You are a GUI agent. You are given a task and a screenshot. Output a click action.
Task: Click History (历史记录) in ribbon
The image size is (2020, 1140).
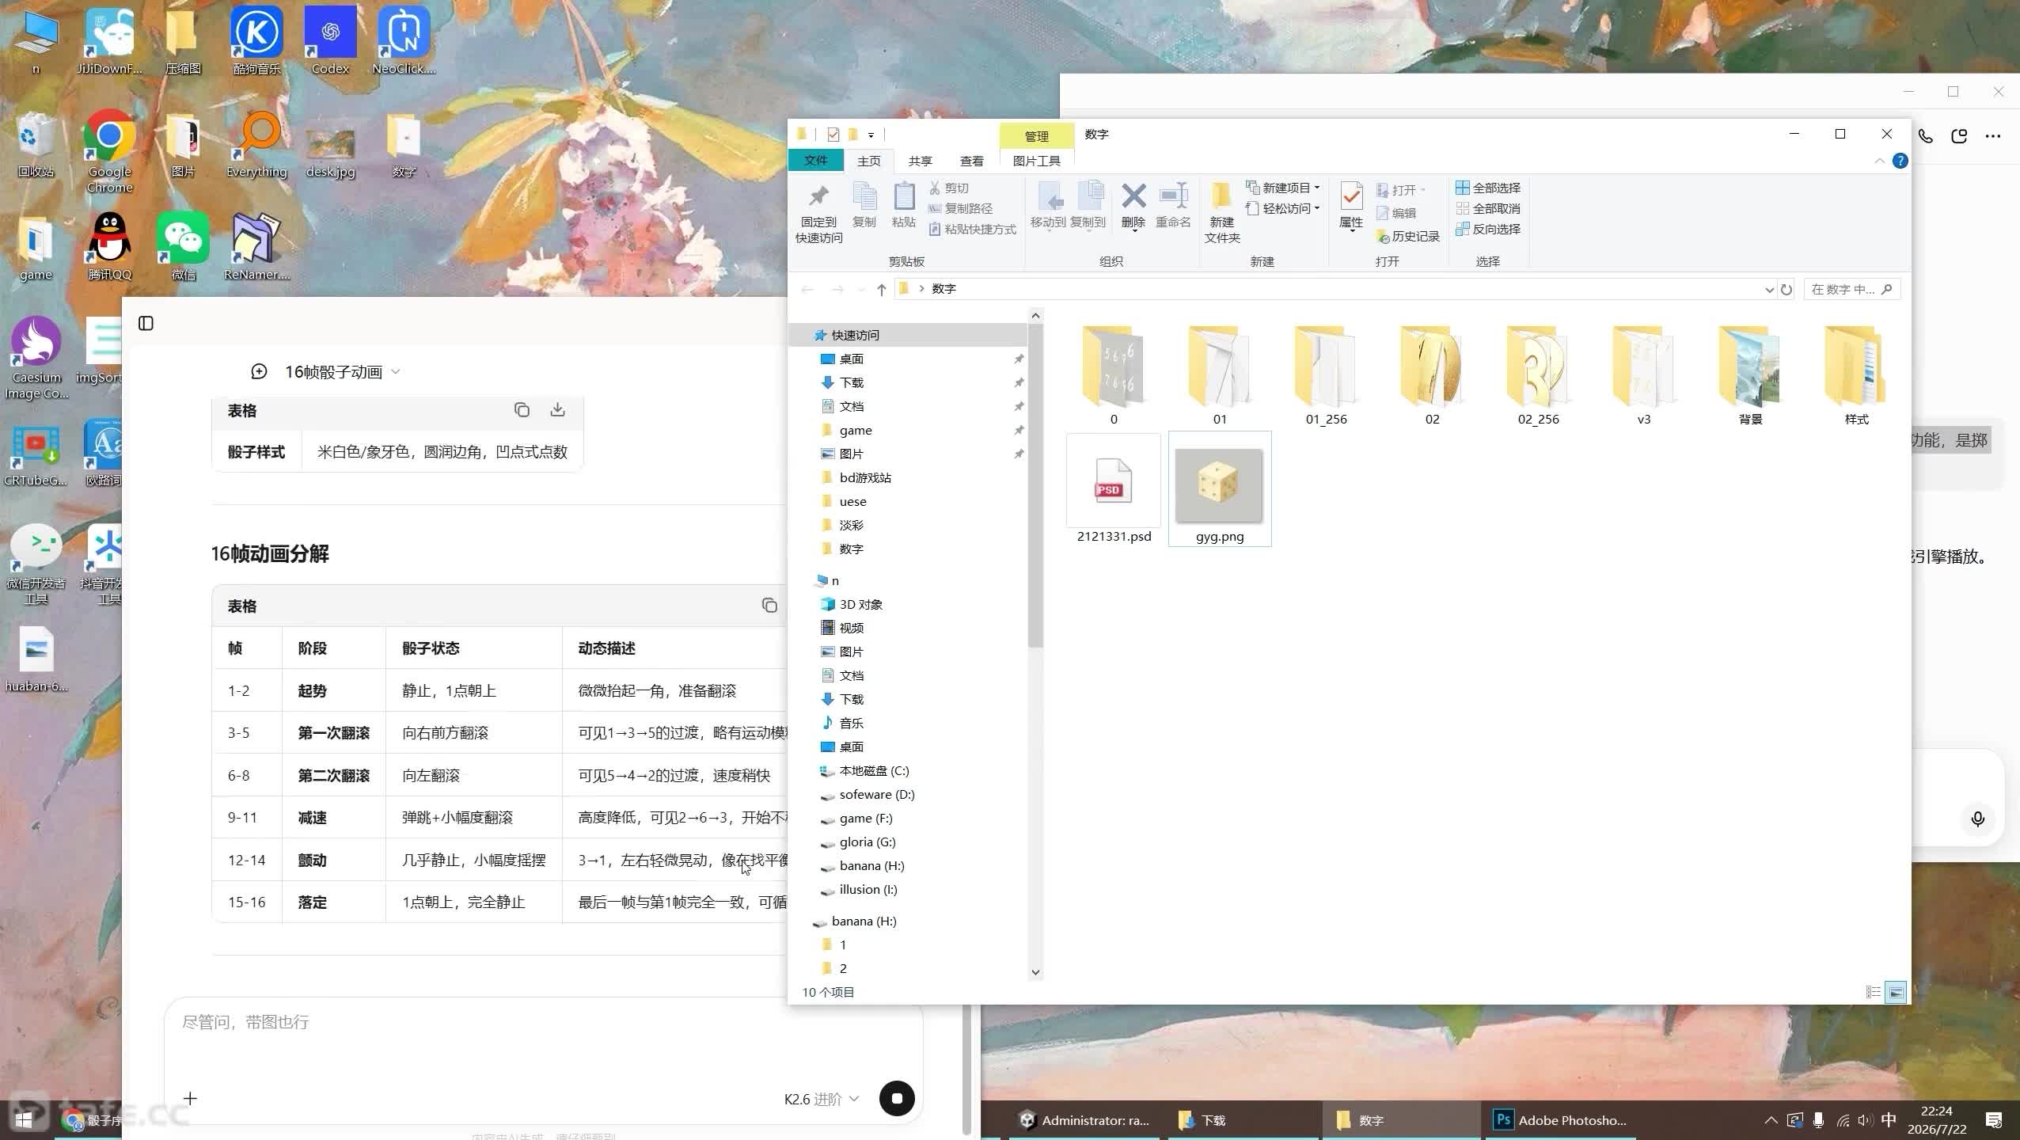[x=1408, y=236]
